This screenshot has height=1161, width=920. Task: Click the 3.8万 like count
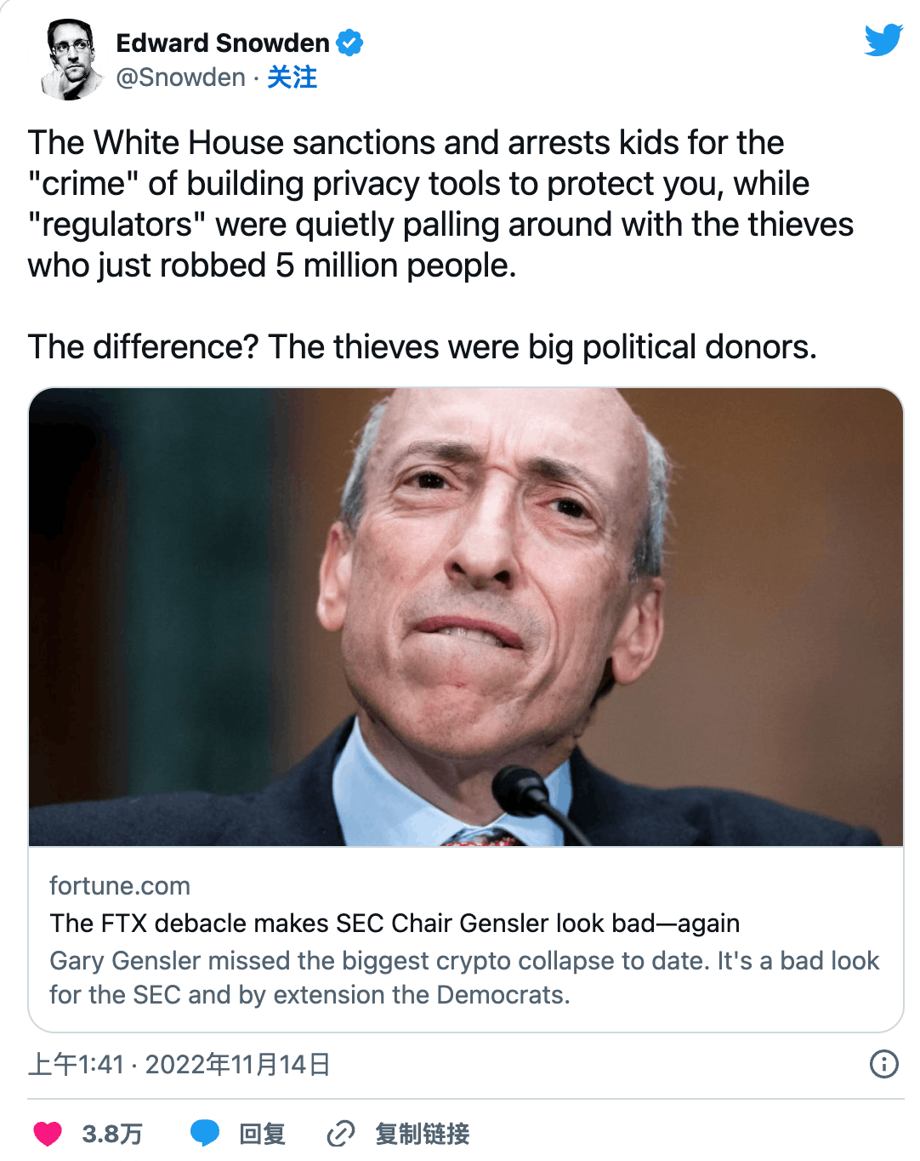[x=112, y=1134]
